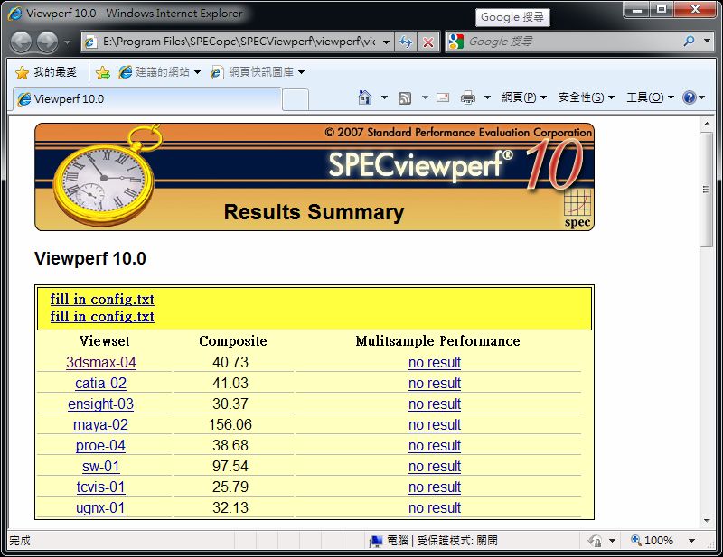Screen dimensions: 723x557
Task: Open search provider dropdown arrow
Action: coord(707,42)
